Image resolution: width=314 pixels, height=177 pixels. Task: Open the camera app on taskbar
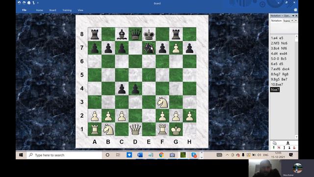pyautogui.click(x=172, y=155)
